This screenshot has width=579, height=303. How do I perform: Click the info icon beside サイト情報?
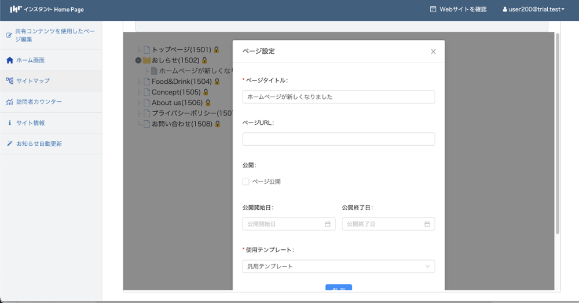pos(9,123)
